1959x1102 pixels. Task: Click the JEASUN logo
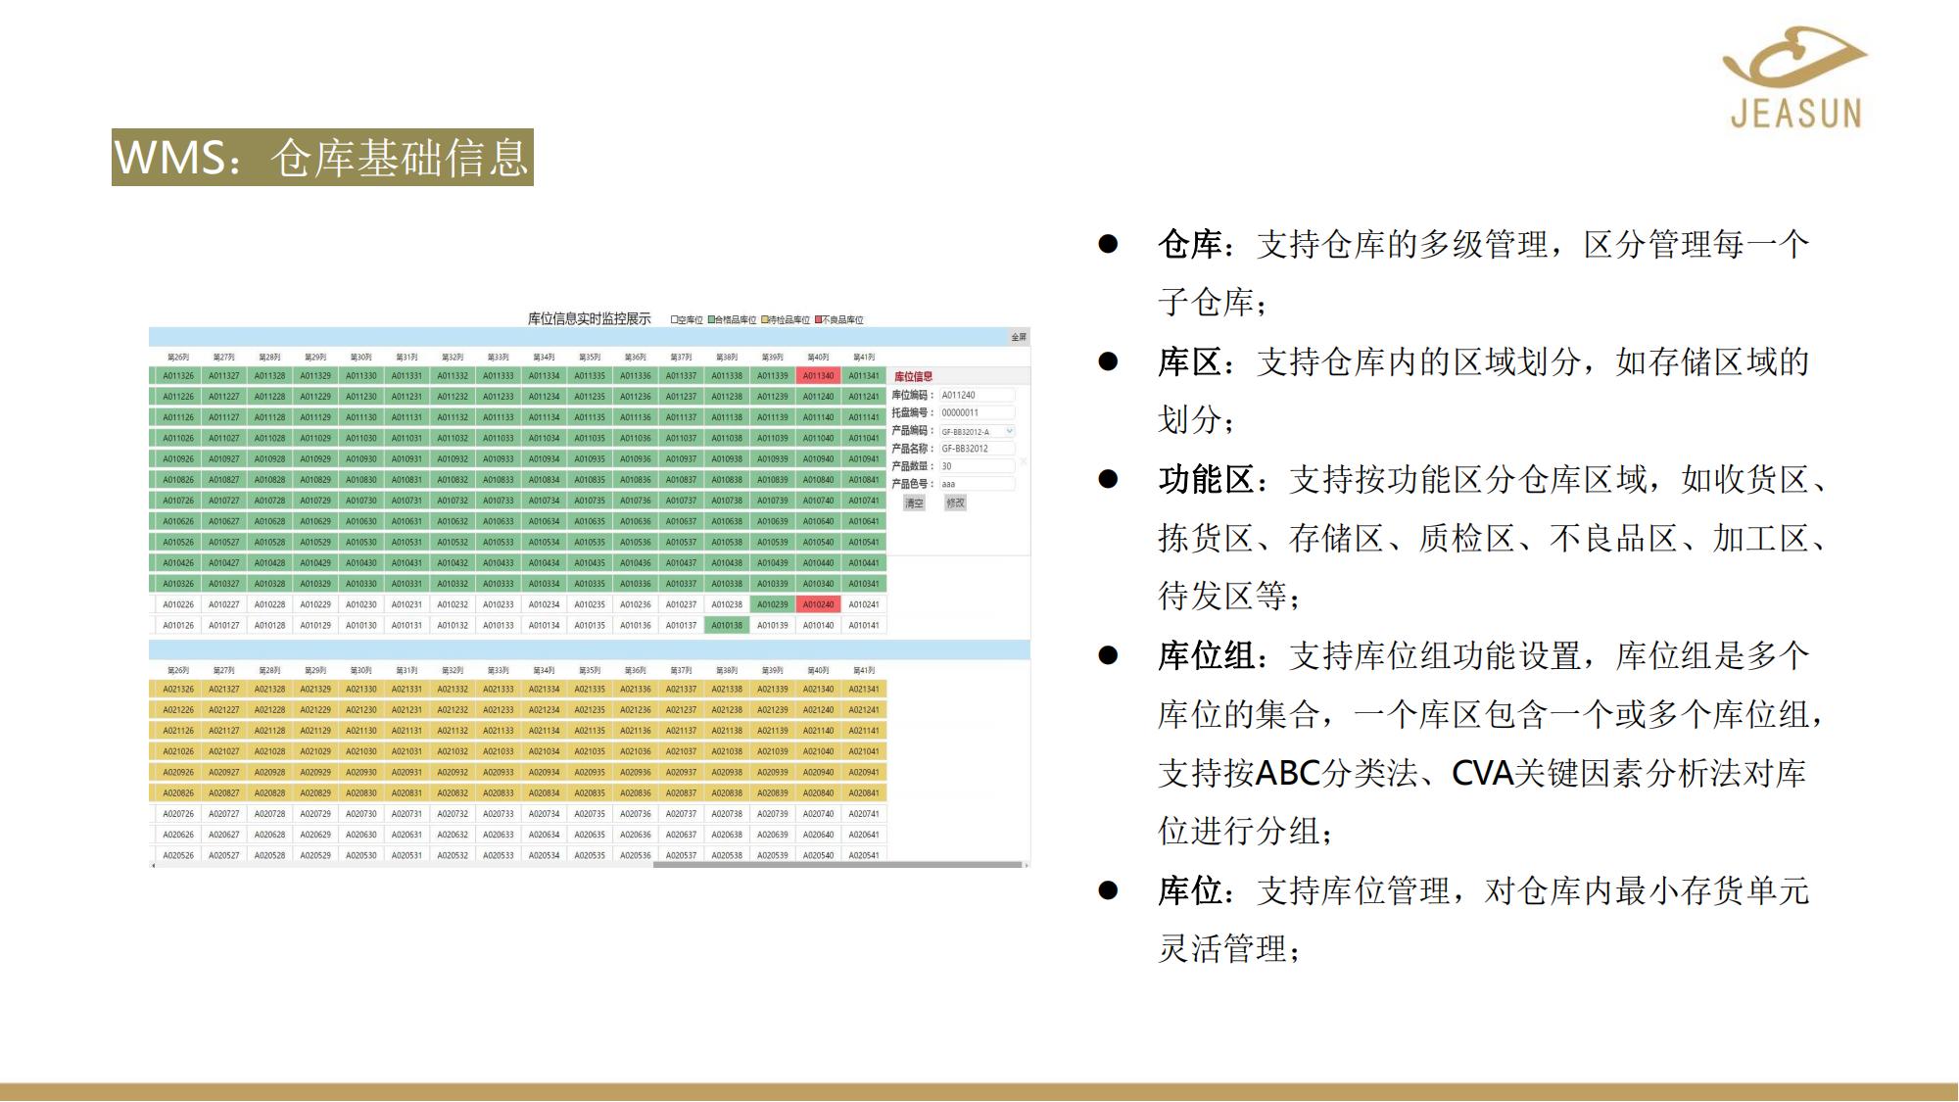[1795, 78]
